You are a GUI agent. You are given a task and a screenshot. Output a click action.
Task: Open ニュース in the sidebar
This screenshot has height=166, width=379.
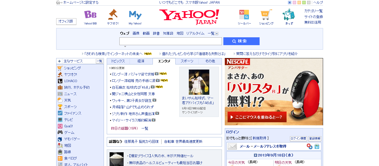coord(70,94)
